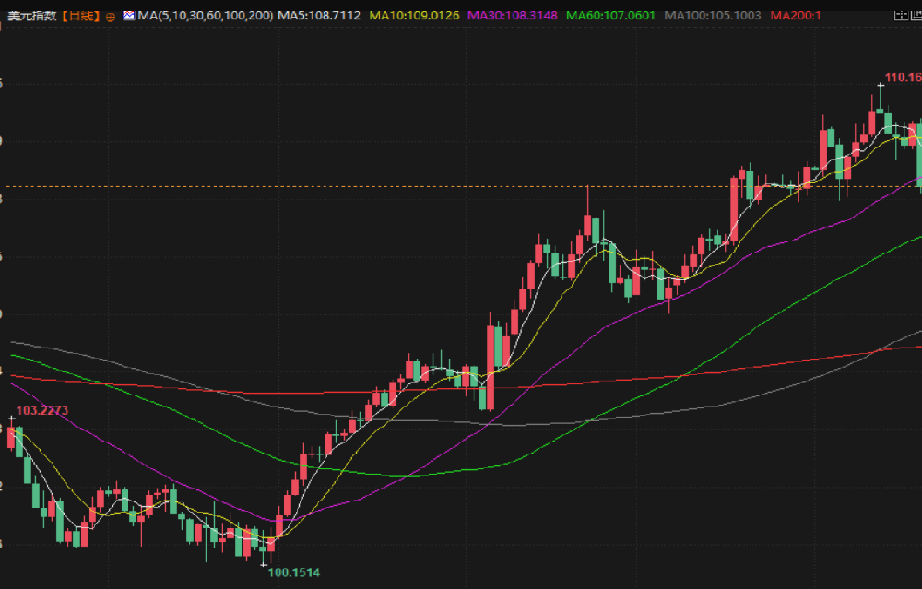The height and width of the screenshot is (589, 922).
Task: Click the rightmost partially visible toolbar icon
Action: [917, 16]
